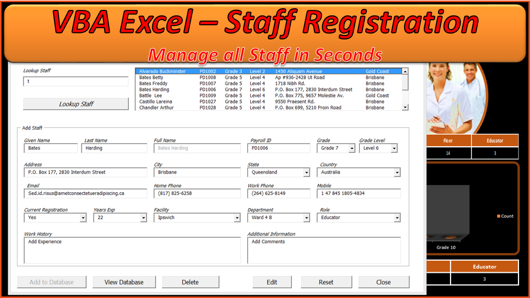Image resolution: width=530 pixels, height=298 pixels.
Task: Open the Current Registration dropdown
Action: 83,218
